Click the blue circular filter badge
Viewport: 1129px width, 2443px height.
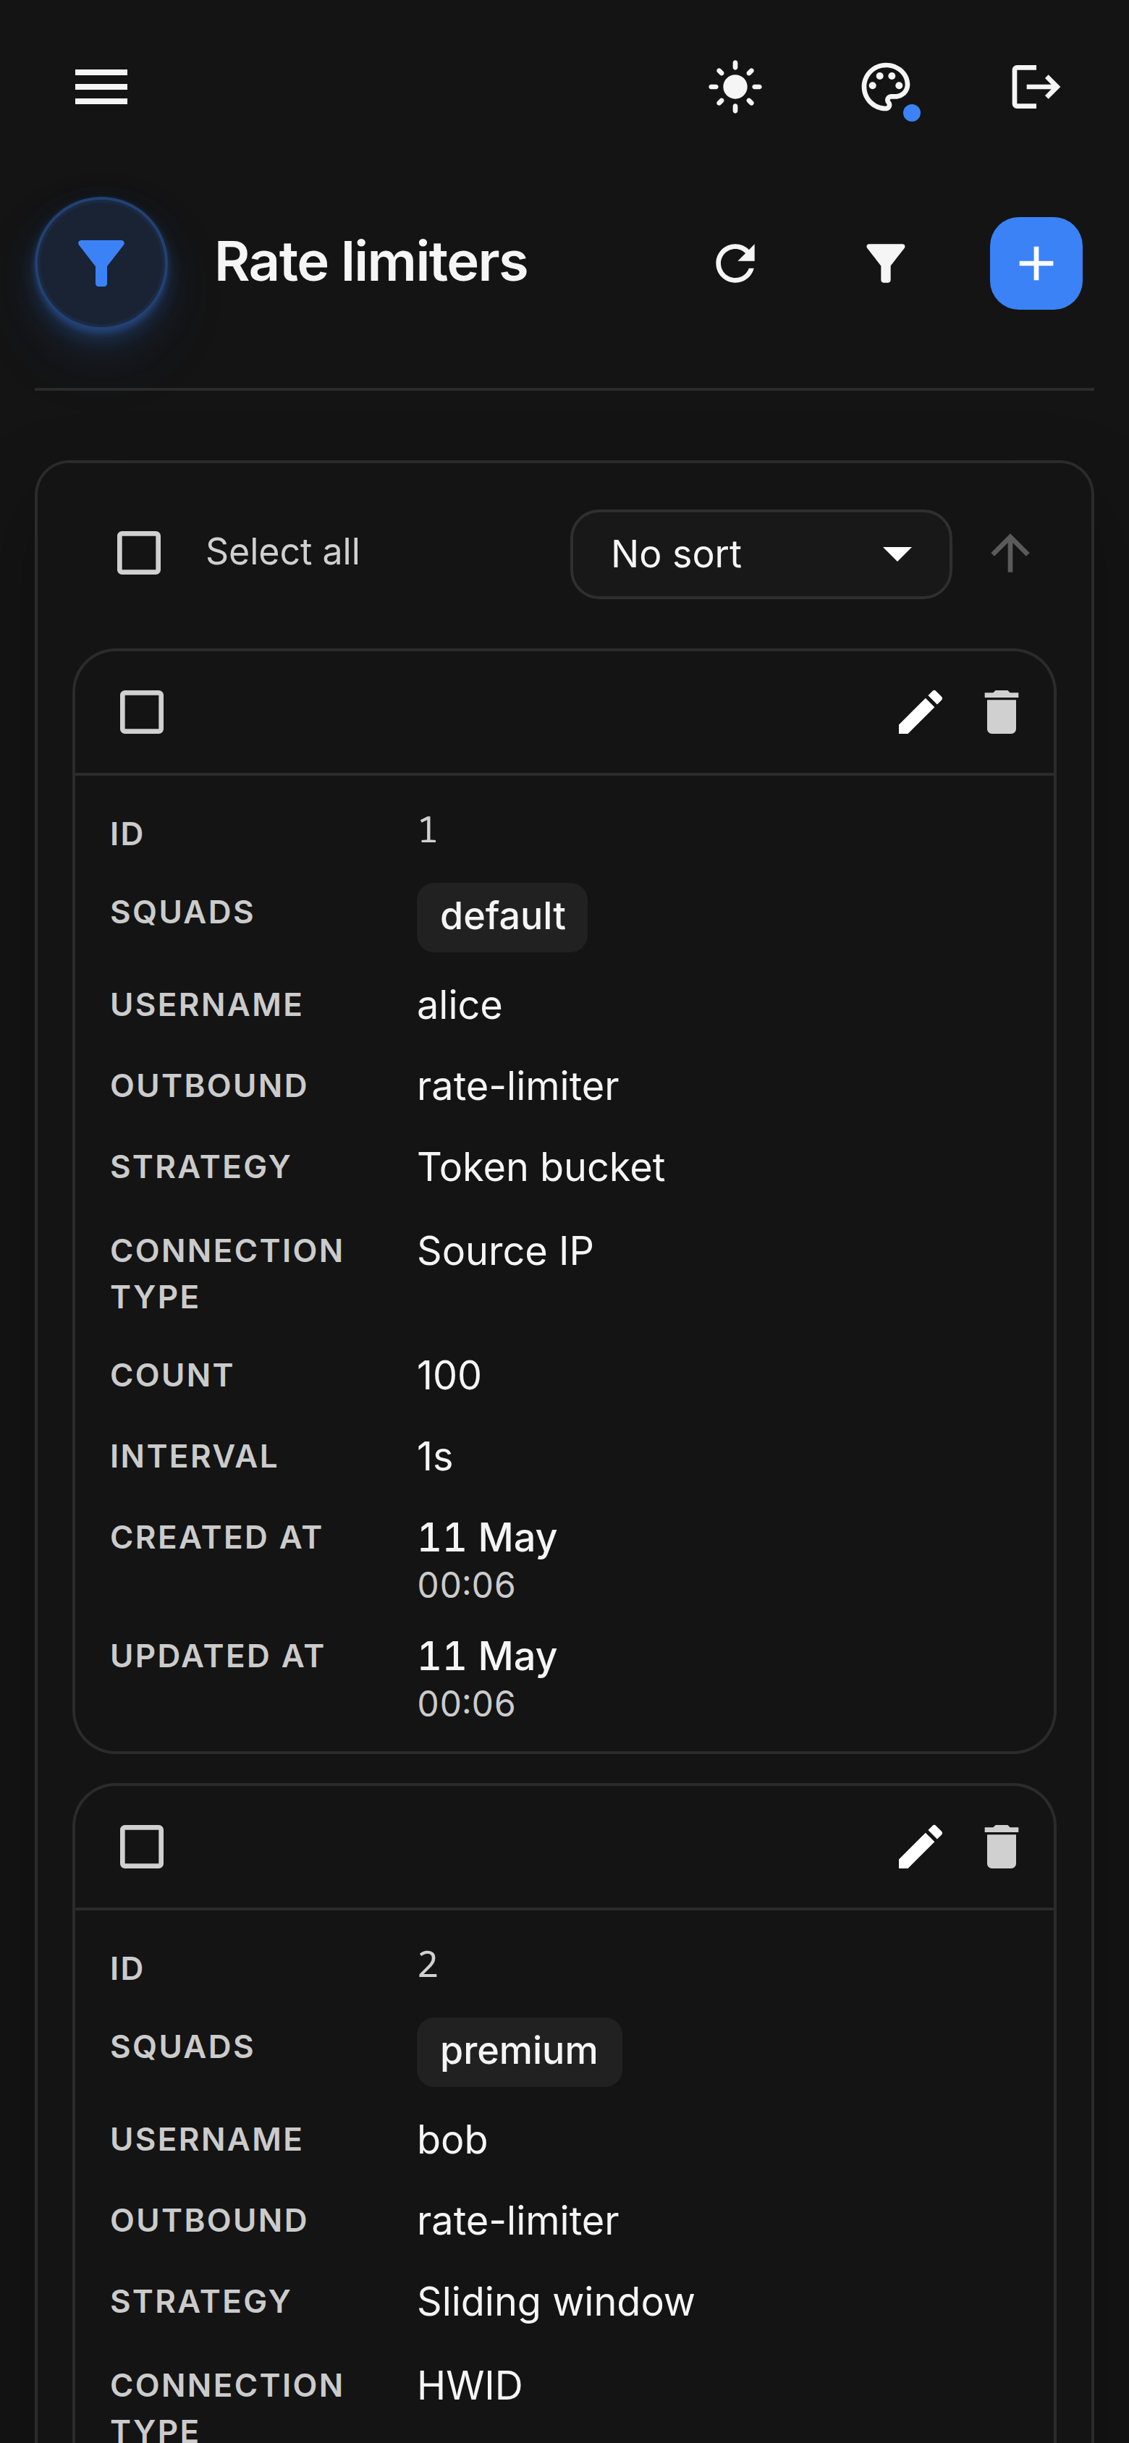[101, 263]
